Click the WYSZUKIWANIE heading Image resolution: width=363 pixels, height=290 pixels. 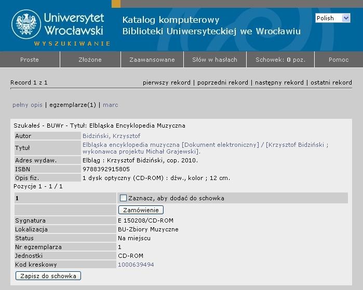tap(72, 44)
